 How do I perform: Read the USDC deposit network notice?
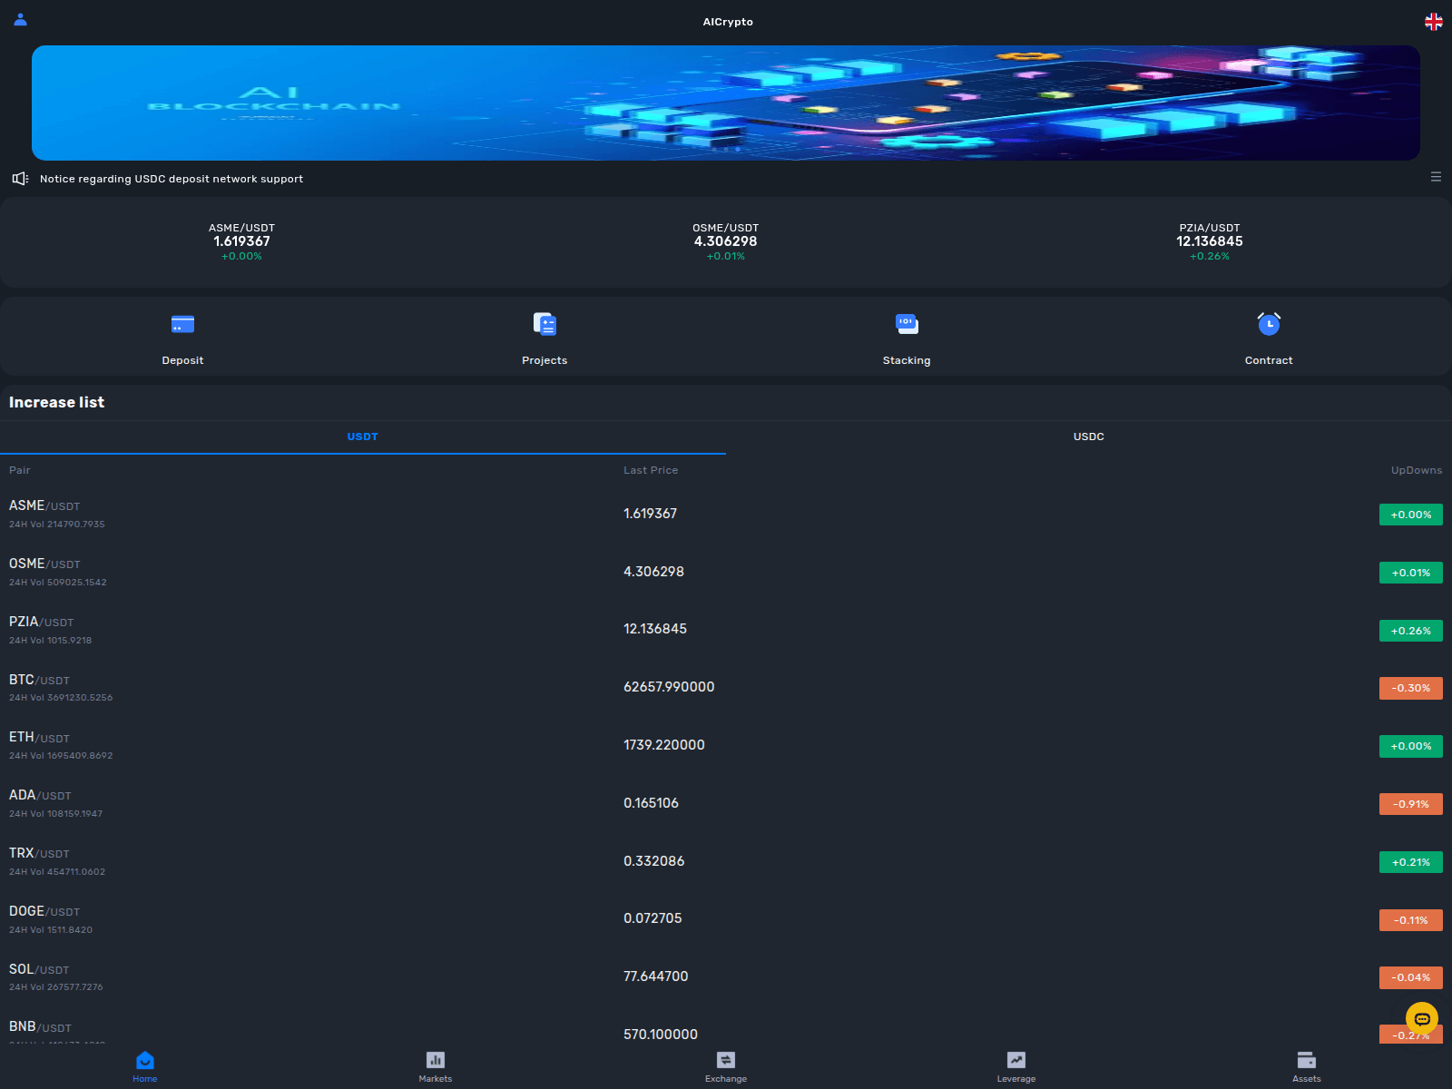[172, 179]
